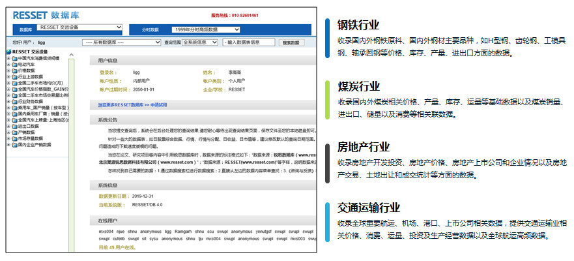Expand the 全国汽车上牌量:上海地区 node
Screen dimensions: 574x261
[x=8, y=120]
